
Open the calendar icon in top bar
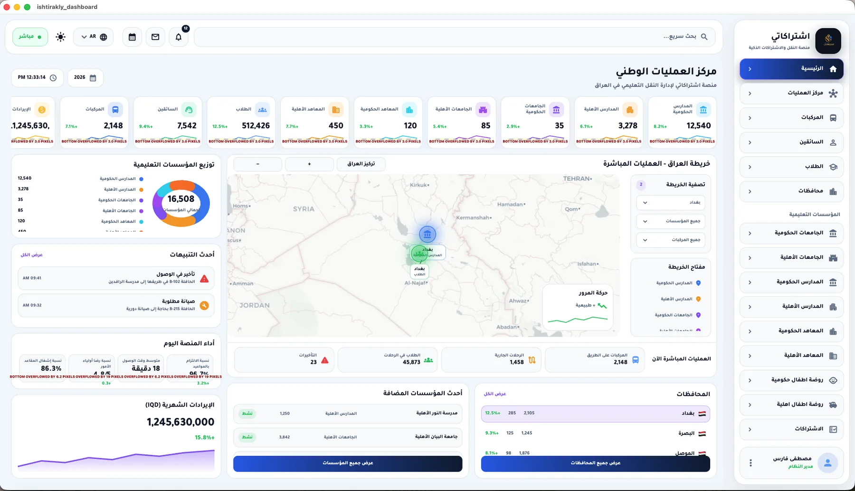coord(133,37)
